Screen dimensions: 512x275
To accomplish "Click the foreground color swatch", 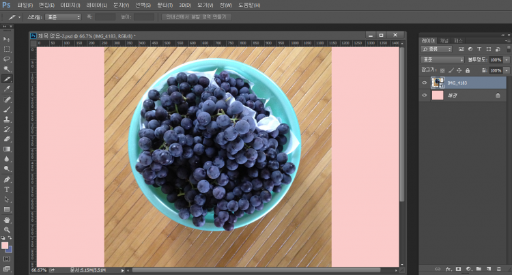I will click(x=5, y=245).
